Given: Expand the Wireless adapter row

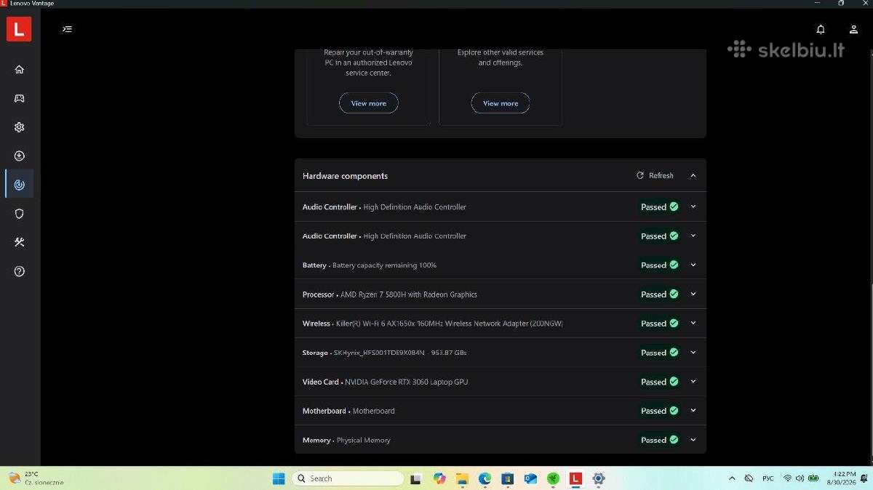Looking at the screenshot, I should click(693, 323).
